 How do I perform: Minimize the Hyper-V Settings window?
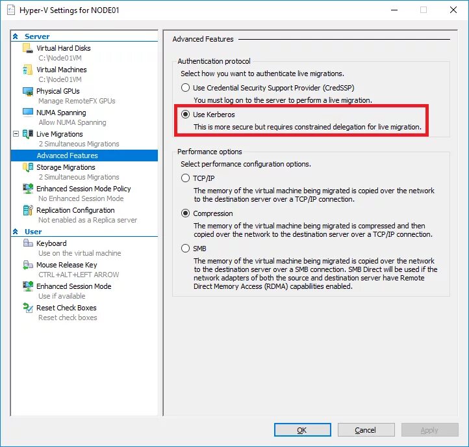click(394, 10)
